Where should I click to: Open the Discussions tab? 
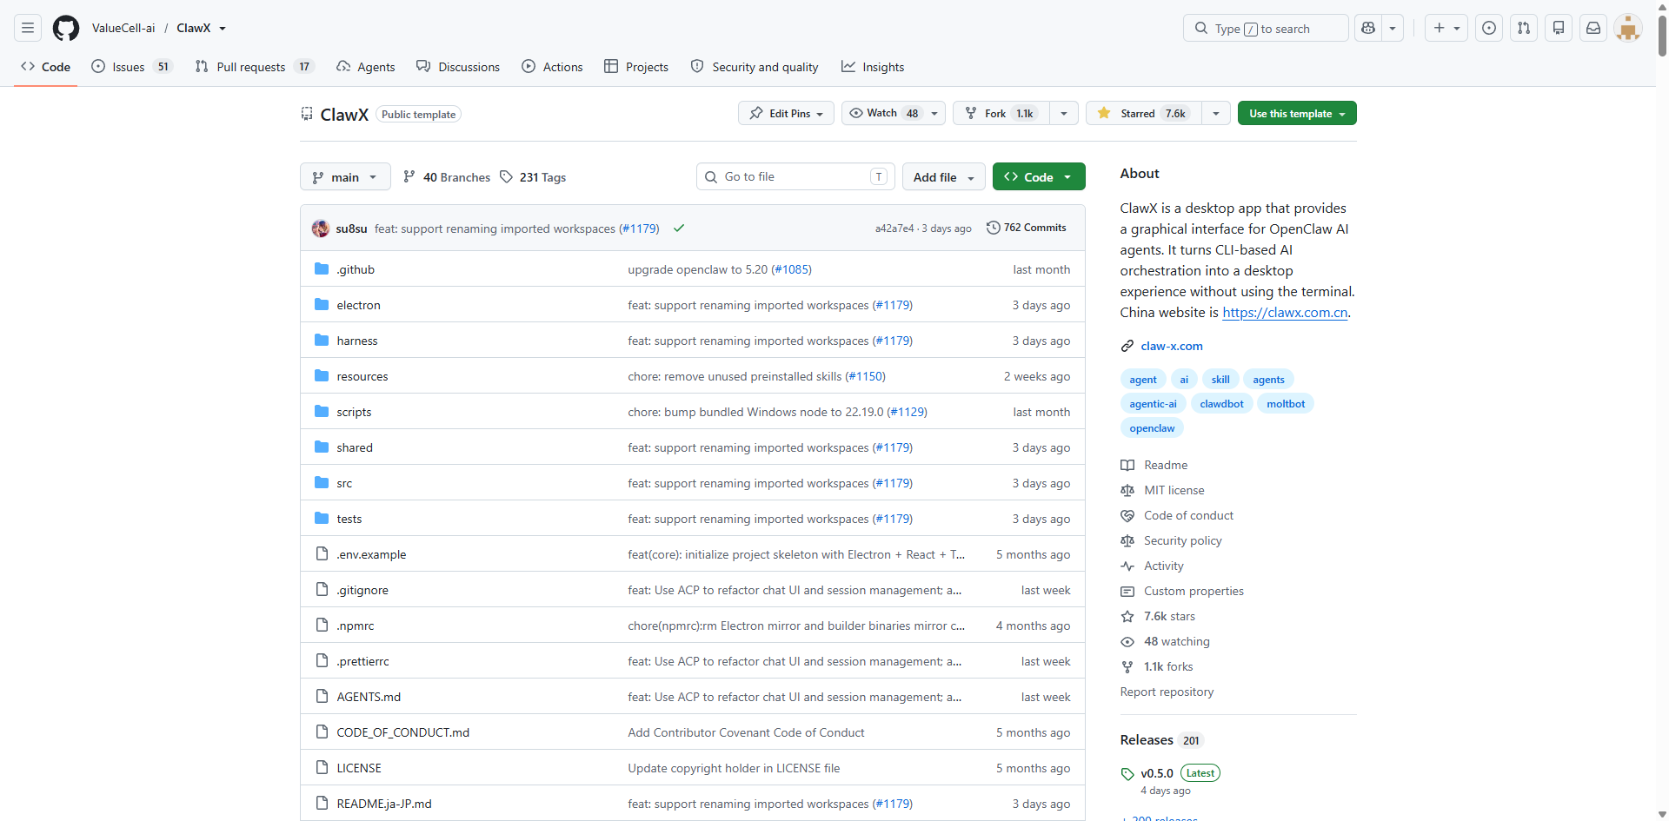click(458, 67)
